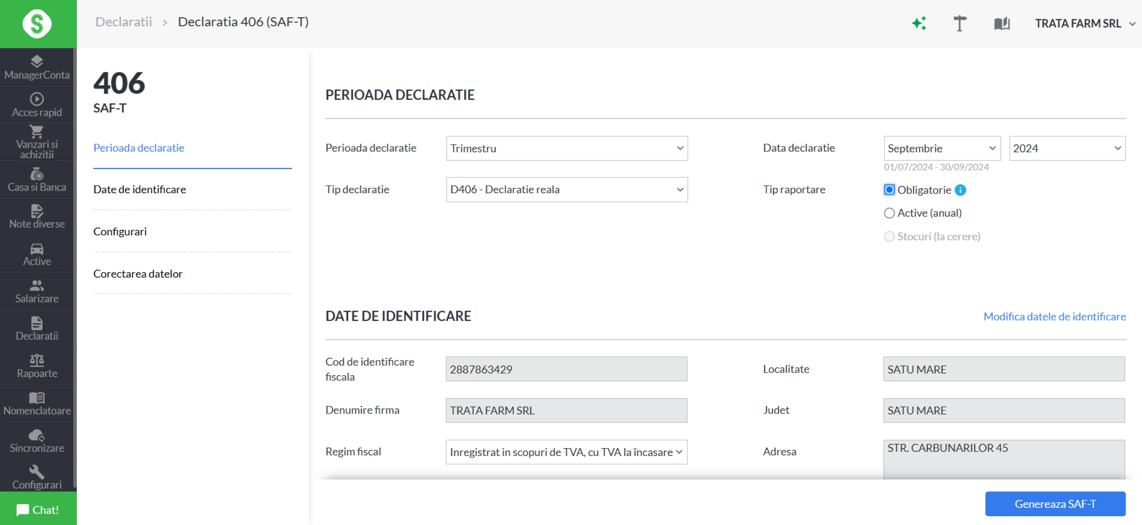The image size is (1142, 525).
Task: Switch to Perioada declaratie section tab
Action: coord(139,148)
